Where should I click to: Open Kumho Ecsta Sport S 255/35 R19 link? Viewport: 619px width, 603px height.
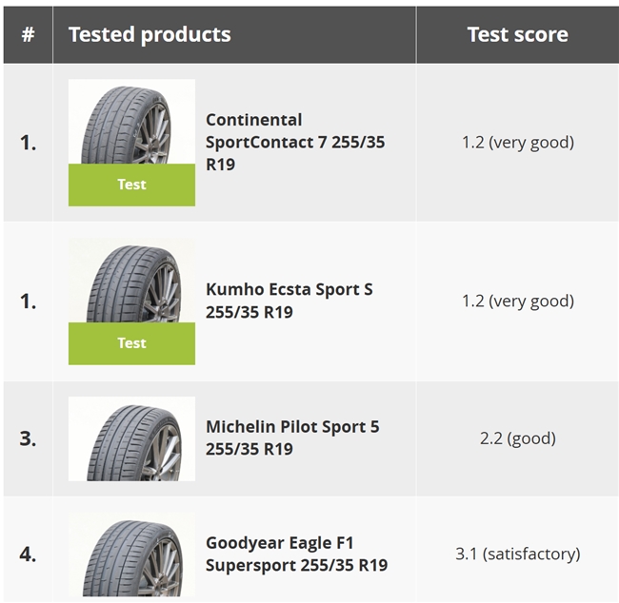click(x=289, y=301)
